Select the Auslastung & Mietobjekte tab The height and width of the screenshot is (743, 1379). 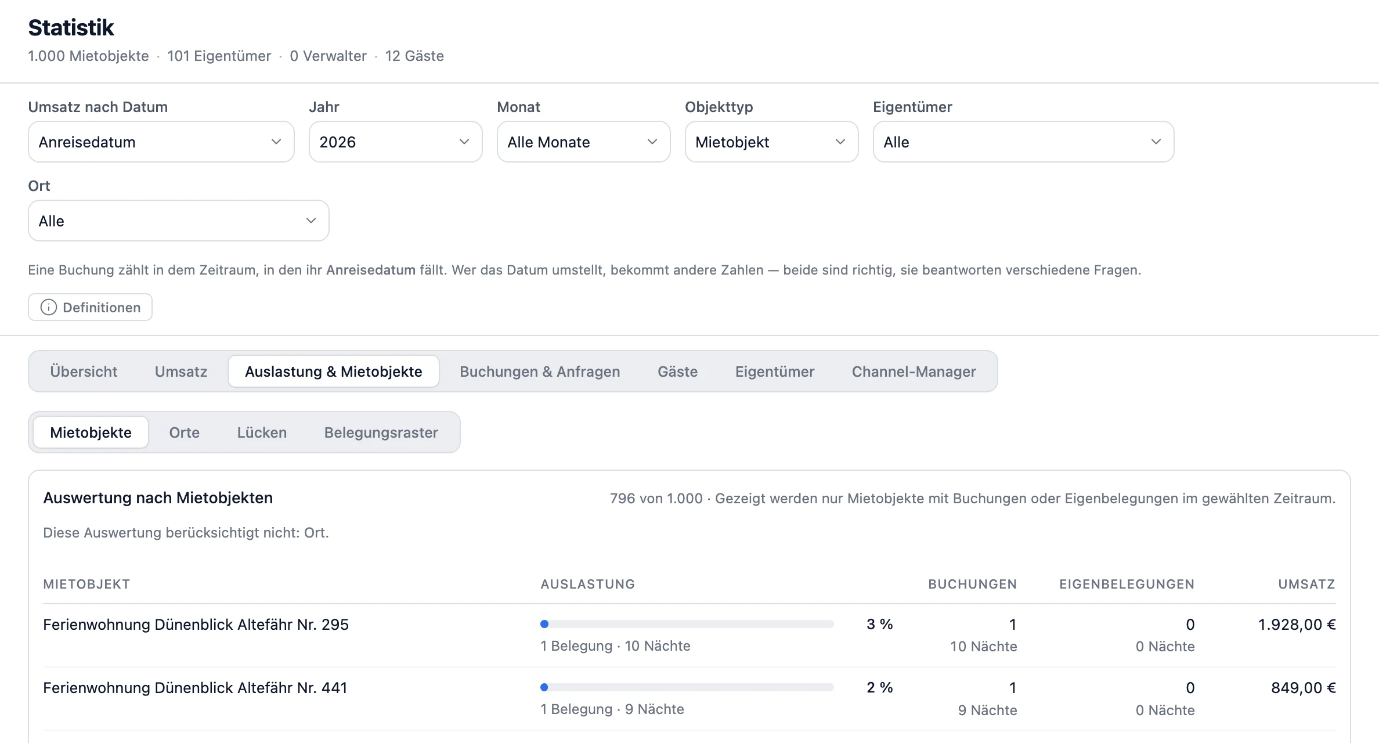(334, 371)
